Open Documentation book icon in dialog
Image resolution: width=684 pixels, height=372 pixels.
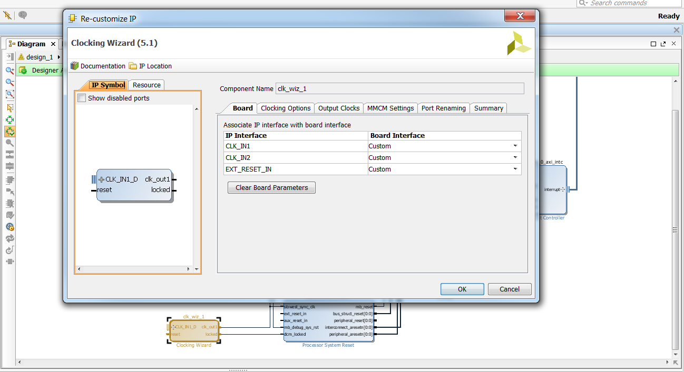click(74, 66)
